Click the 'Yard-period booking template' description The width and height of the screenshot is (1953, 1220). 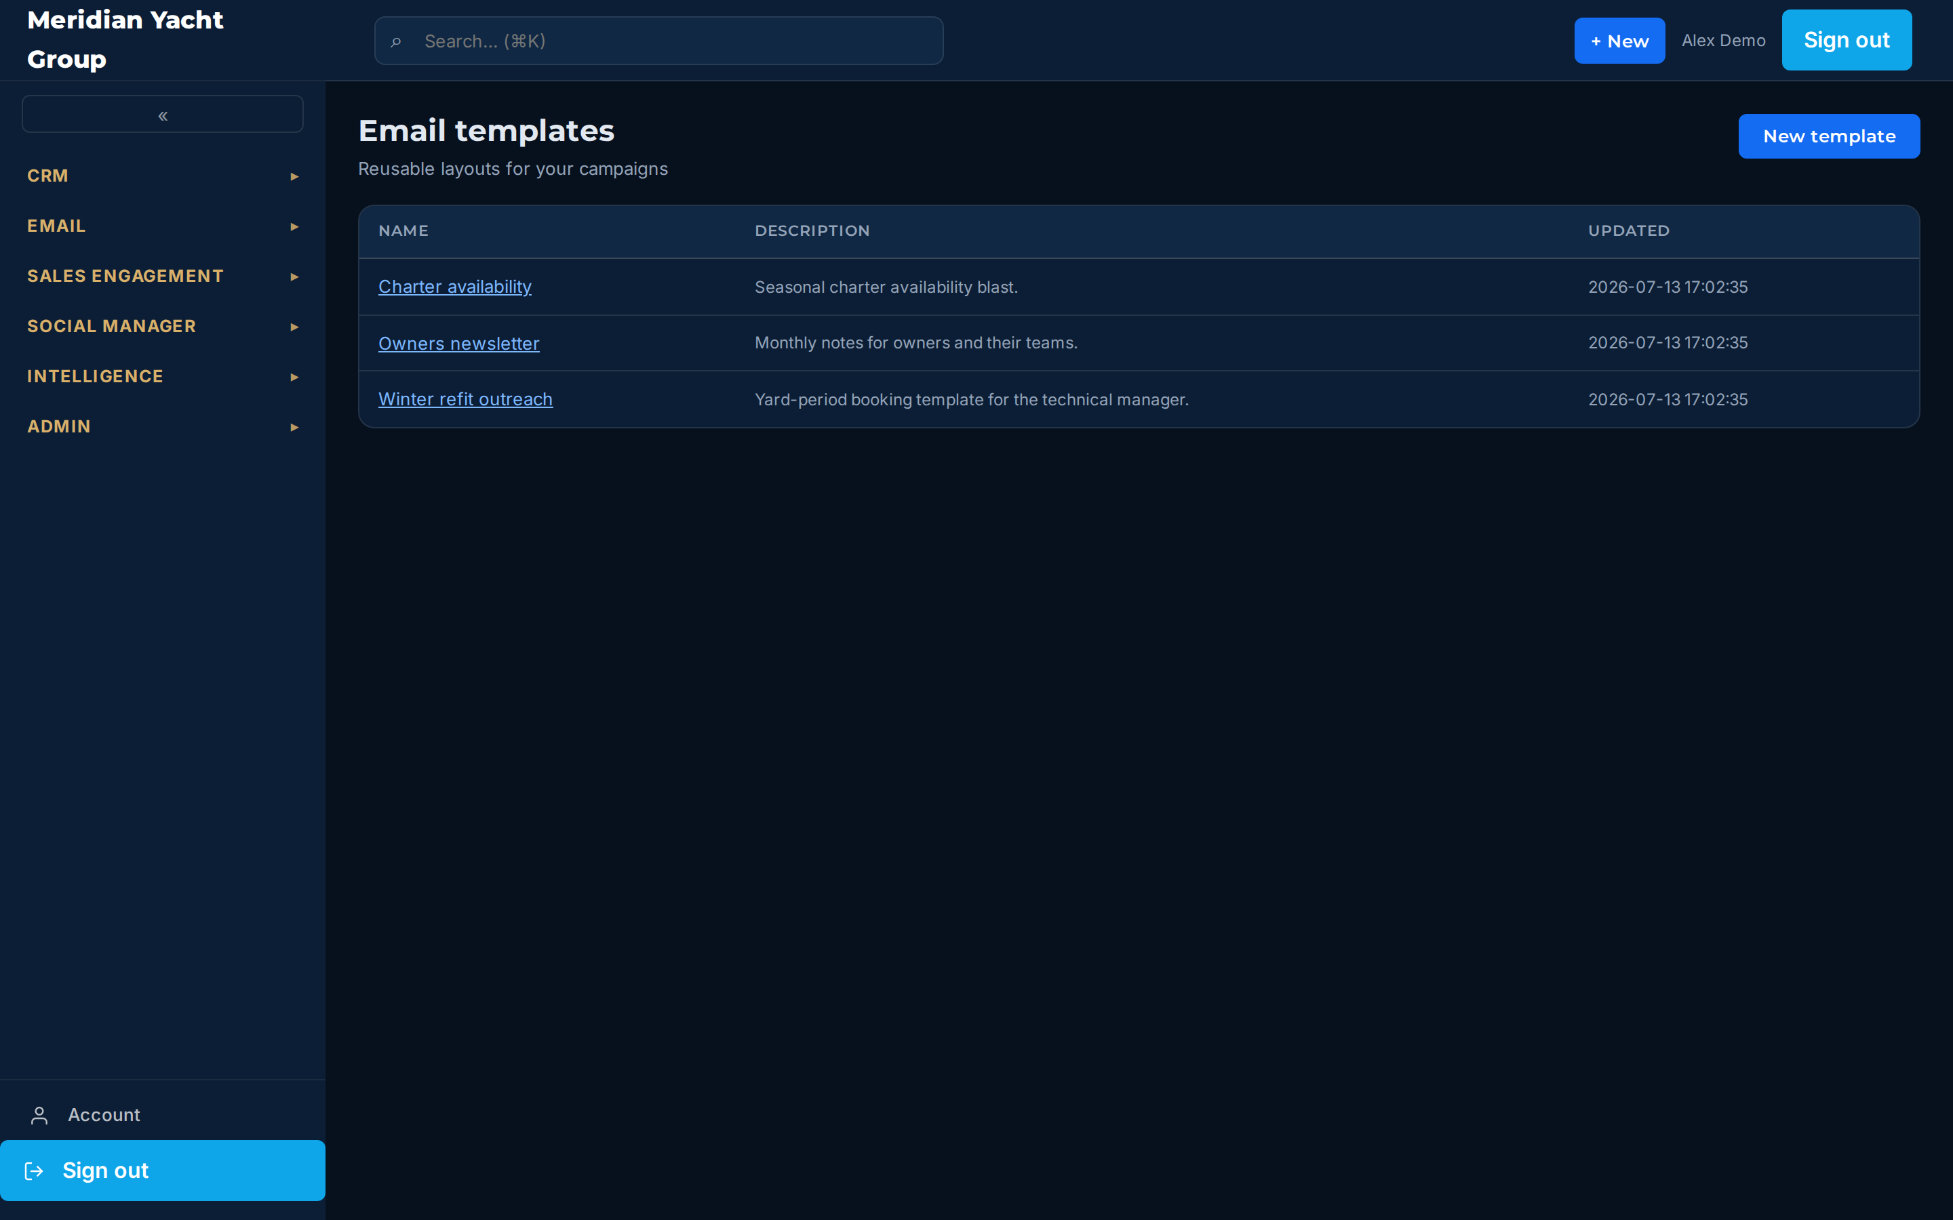click(x=972, y=399)
